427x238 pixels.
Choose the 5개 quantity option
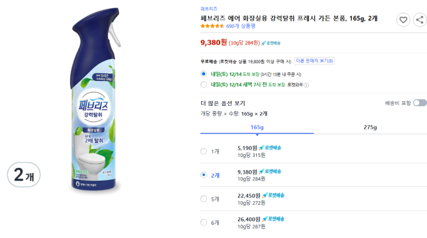pos(203,198)
